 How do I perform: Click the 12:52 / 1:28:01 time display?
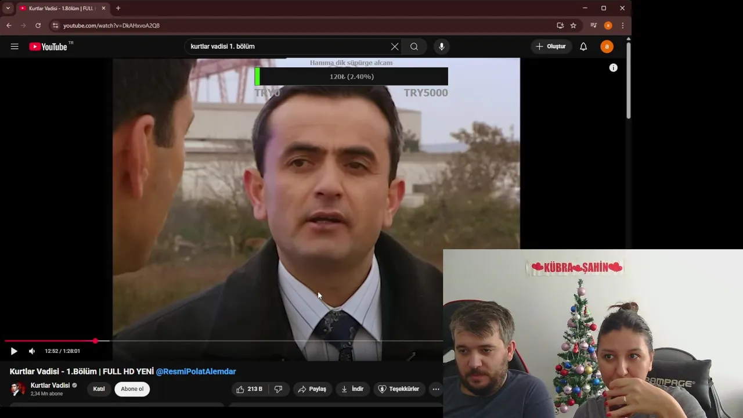[63, 351]
